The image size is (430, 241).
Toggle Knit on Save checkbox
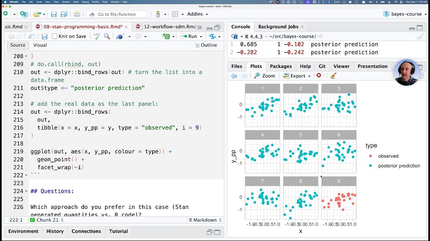click(x=55, y=36)
